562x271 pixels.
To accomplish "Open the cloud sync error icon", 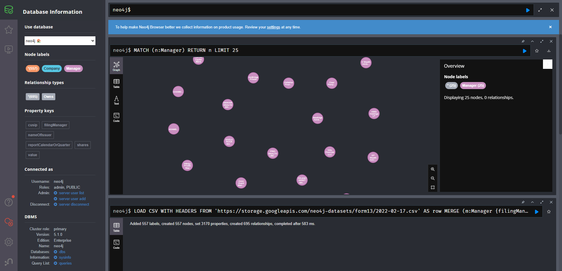I will pos(9,222).
